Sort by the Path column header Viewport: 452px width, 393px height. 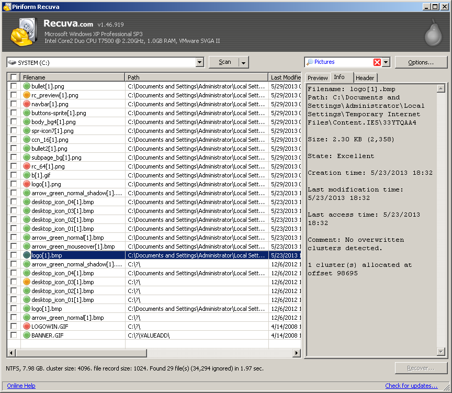click(197, 77)
